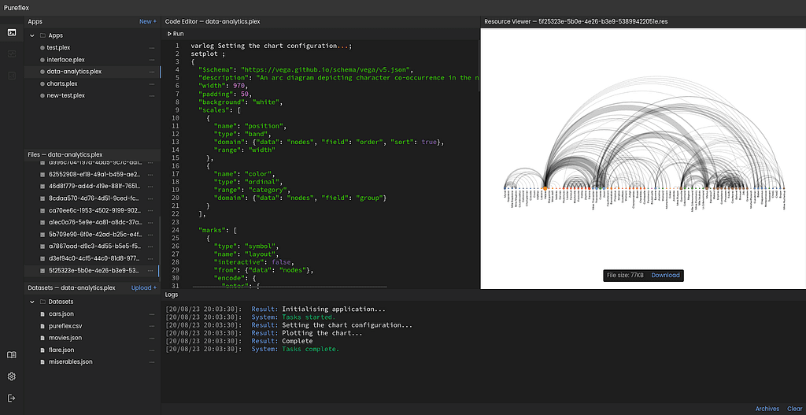Screen dimensions: 806x415
Task: Open file 62552908-ef18-49a1 in Files list
Action: tap(93, 174)
